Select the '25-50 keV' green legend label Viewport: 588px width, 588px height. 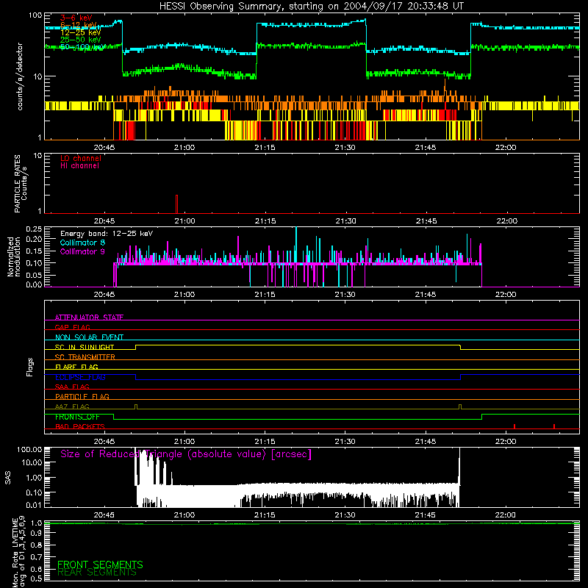click(80, 40)
